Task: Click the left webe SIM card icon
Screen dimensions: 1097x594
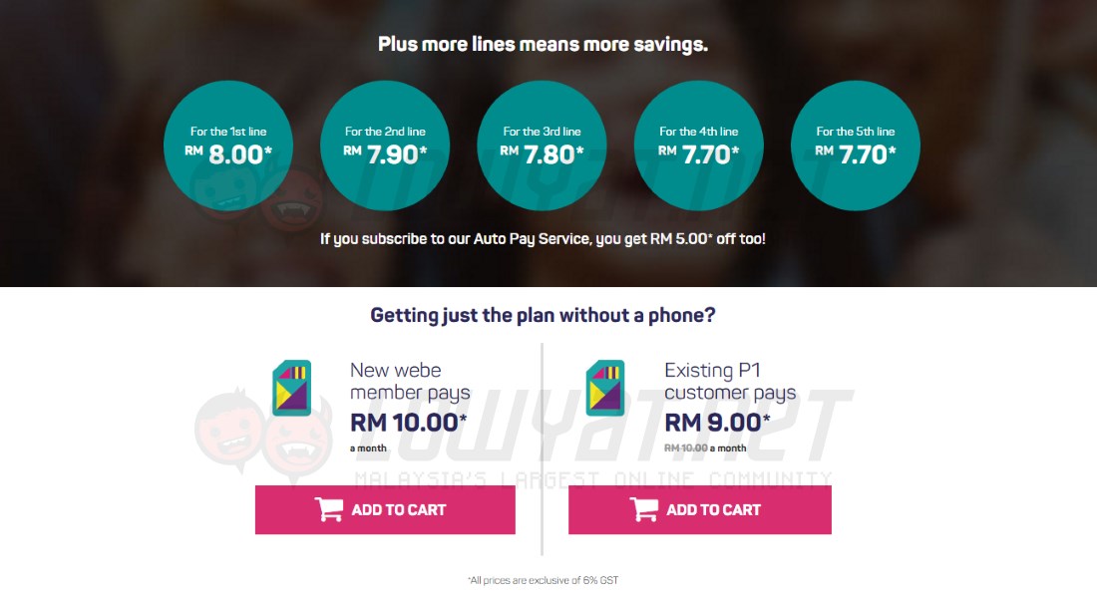Action: click(291, 388)
